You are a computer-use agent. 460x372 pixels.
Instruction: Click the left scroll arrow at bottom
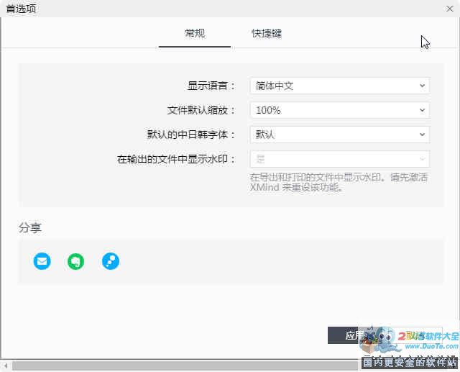coord(5,366)
